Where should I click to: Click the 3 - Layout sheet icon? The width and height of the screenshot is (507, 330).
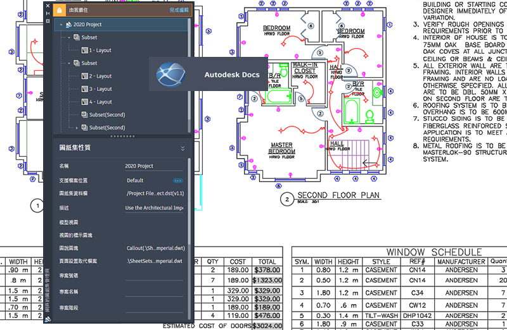pyautogui.click(x=84, y=89)
